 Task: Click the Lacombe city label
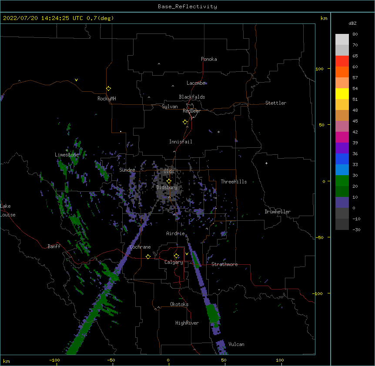click(x=196, y=83)
